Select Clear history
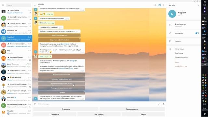Image resolution: width=208 pixels, height=117 pixels. (x=179, y=53)
